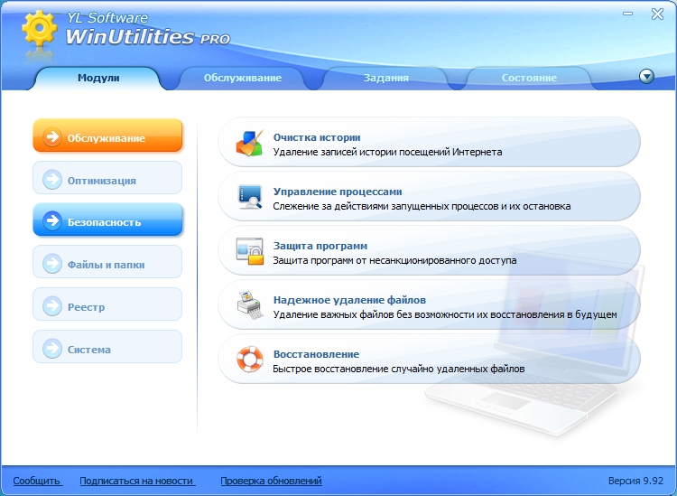Click the Очистка истории broom icon
Image resolution: width=677 pixels, height=496 pixels.
pyautogui.click(x=249, y=143)
